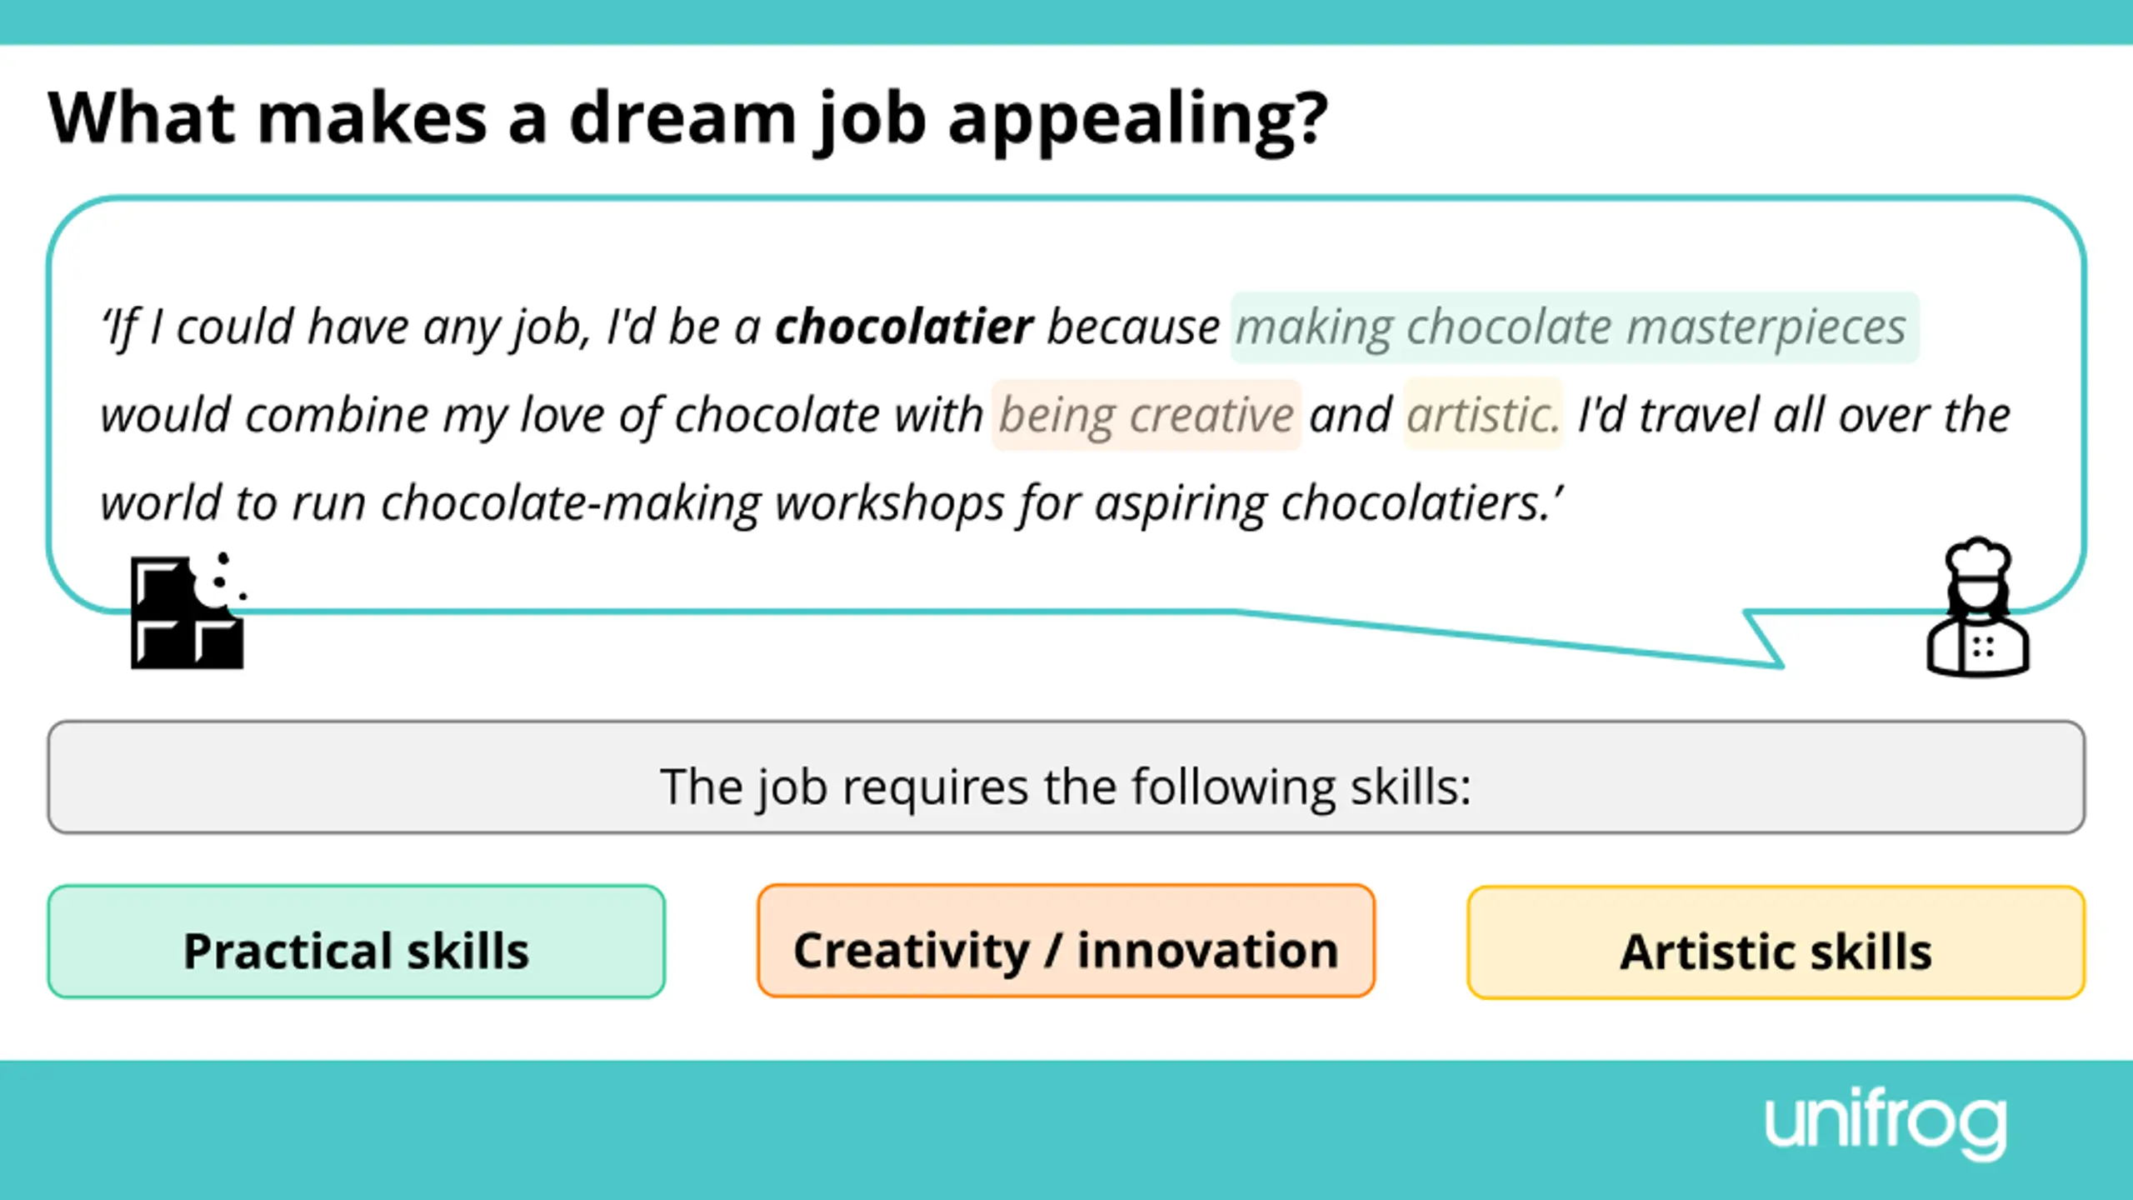Click the orange highlighted 'being creative' phrase
The height and width of the screenshot is (1200, 2133).
tap(1146, 415)
